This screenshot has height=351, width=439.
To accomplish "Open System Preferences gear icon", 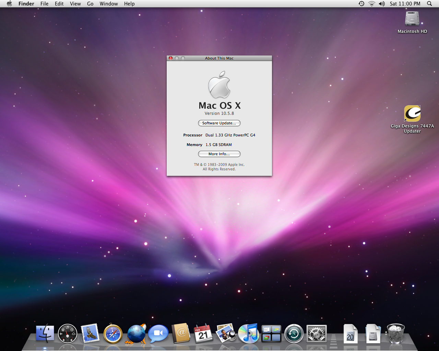I will (317, 334).
